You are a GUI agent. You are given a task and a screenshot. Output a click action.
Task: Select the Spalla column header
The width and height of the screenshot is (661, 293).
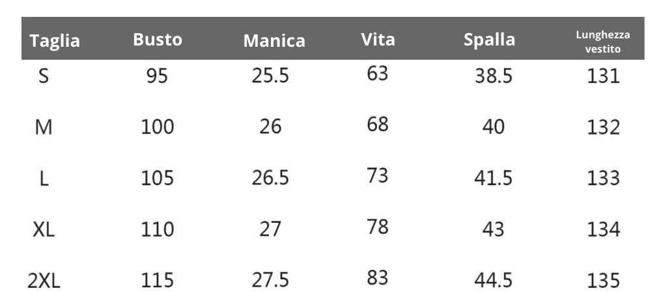[x=489, y=40]
